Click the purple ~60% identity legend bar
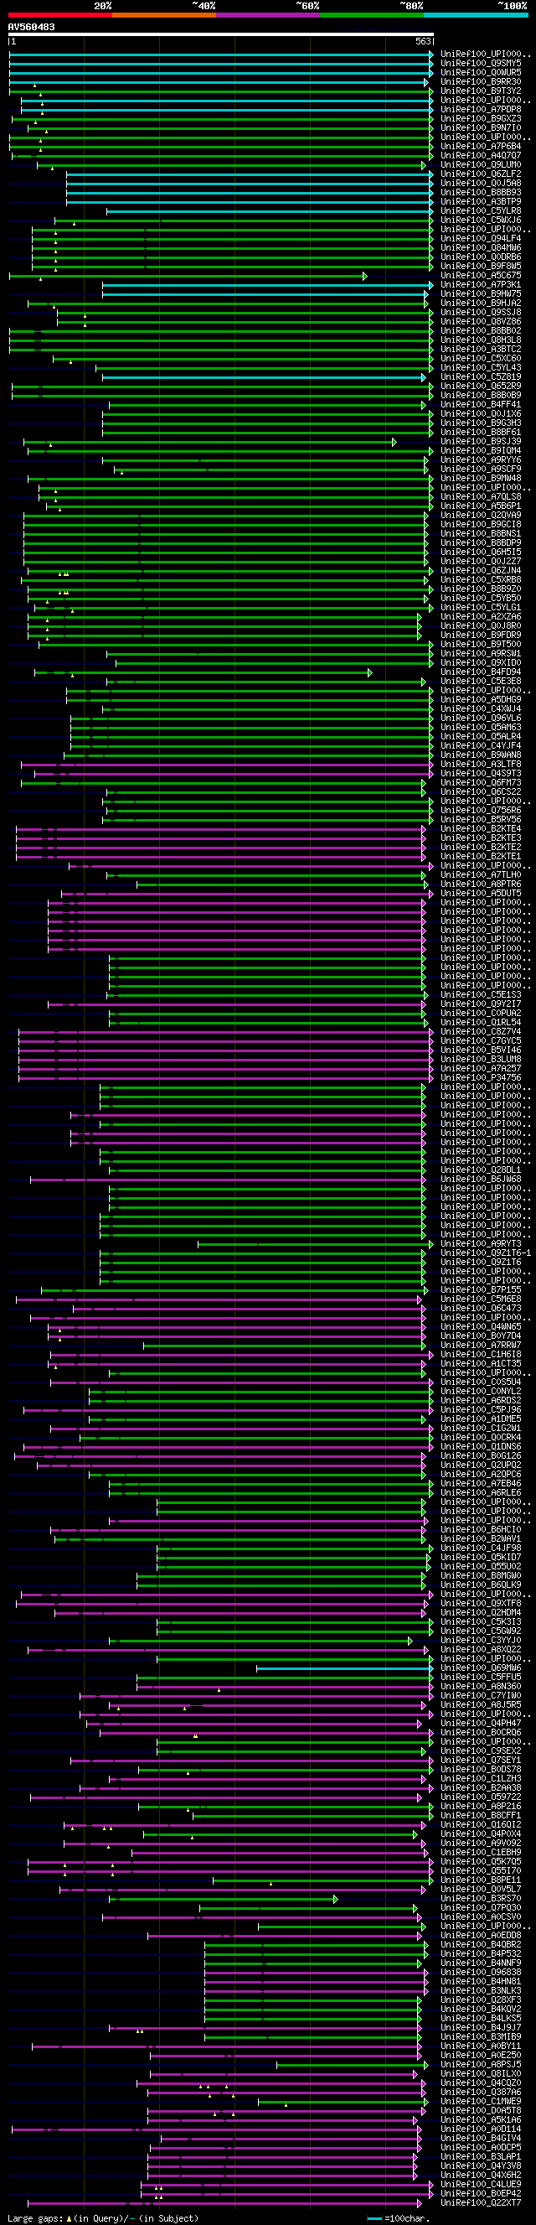This screenshot has width=536, height=2225. [267, 15]
